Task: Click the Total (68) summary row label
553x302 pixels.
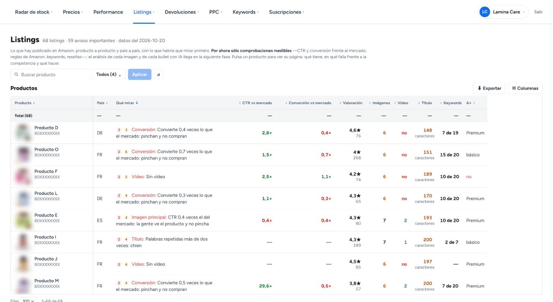Action: click(23, 116)
